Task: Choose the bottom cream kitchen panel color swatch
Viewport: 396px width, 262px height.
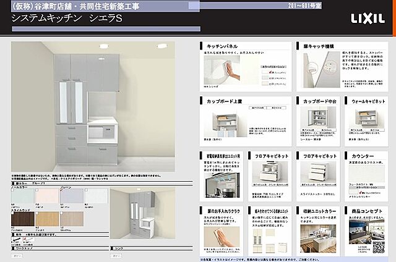Action: coord(265,83)
